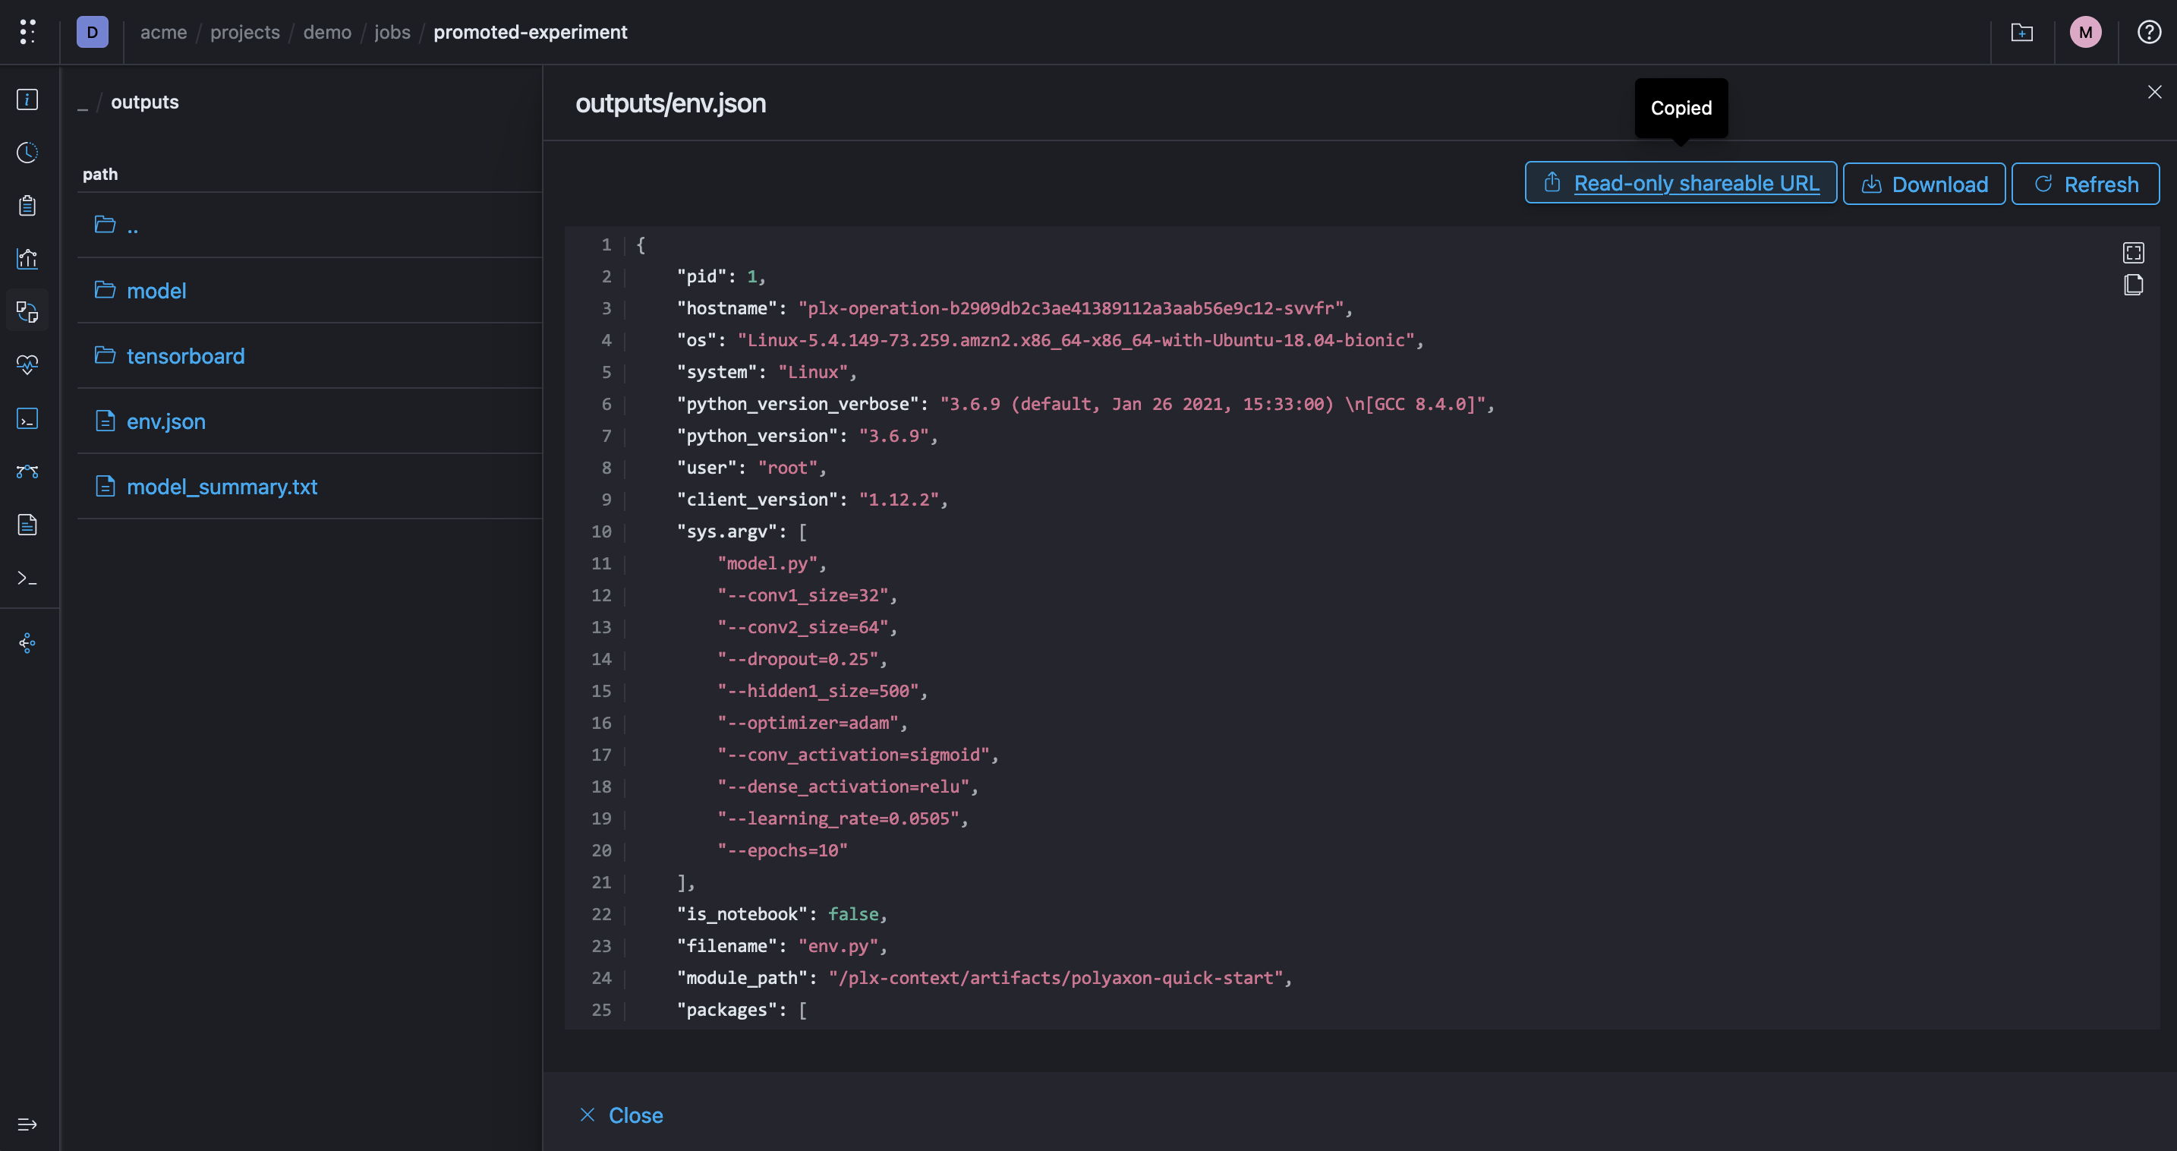Open the user avatar M menu
The width and height of the screenshot is (2177, 1151).
pos(2085,32)
